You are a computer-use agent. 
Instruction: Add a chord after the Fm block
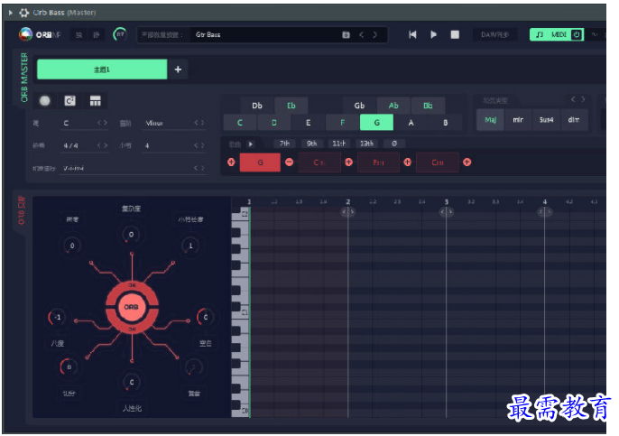408,162
